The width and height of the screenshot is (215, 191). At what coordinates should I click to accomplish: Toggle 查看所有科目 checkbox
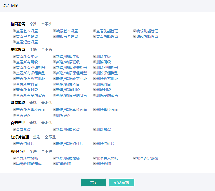pyautogui.click(x=14, y=84)
